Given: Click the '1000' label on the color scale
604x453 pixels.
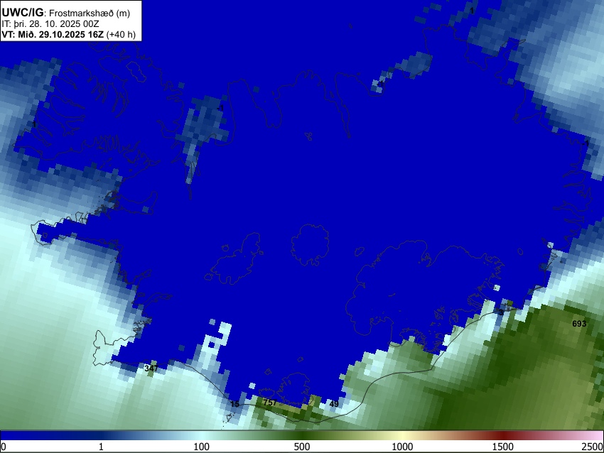Looking at the screenshot, I should [x=402, y=447].
